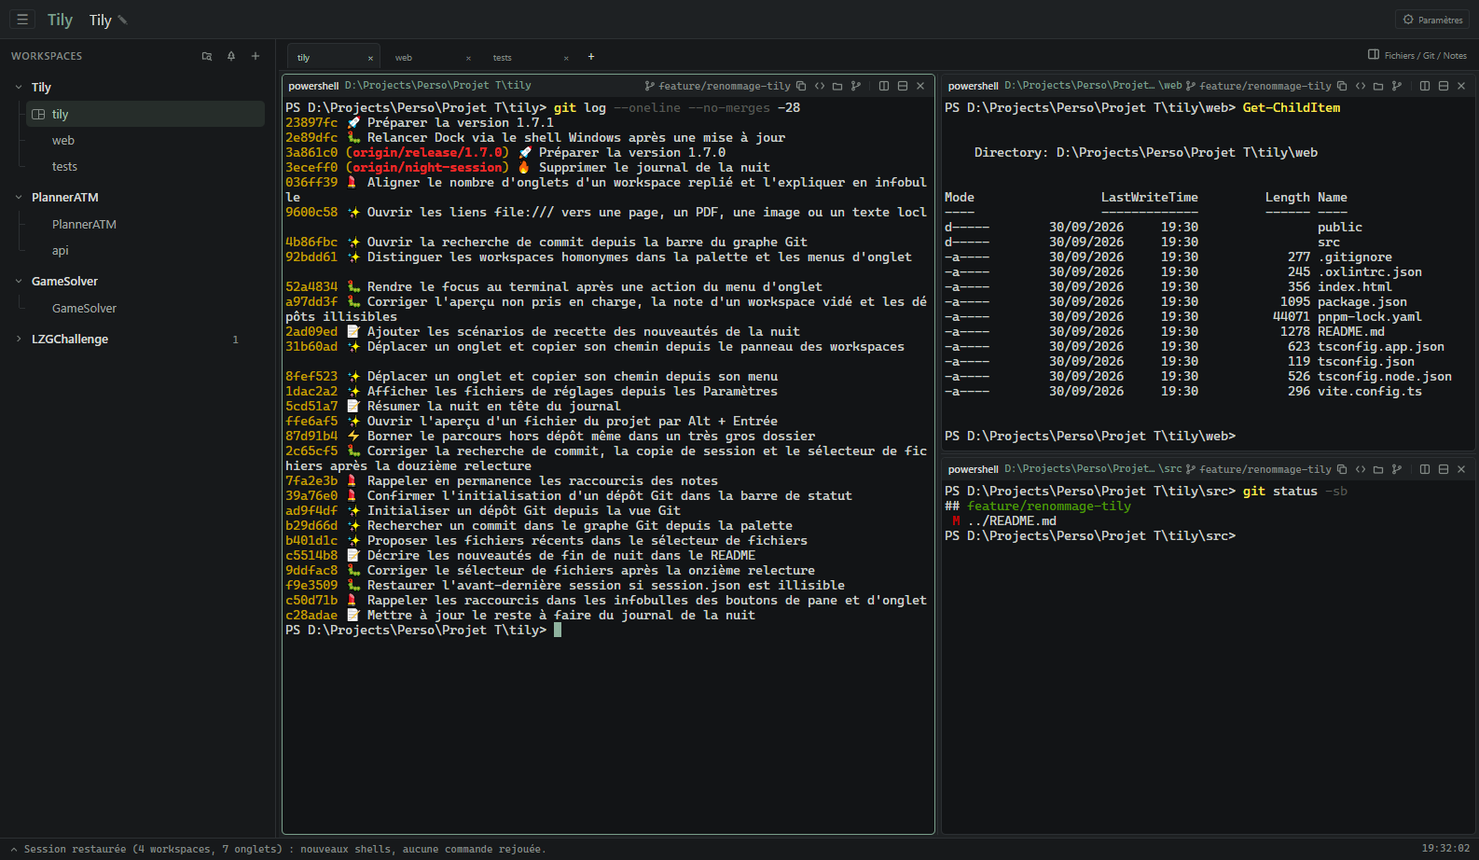This screenshot has width=1479, height=860.
Task: Open a new tab with the plus button
Action: pos(590,57)
